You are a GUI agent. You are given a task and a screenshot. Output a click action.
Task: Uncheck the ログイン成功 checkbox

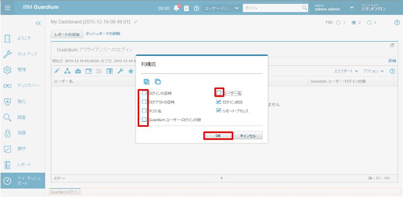point(219,102)
